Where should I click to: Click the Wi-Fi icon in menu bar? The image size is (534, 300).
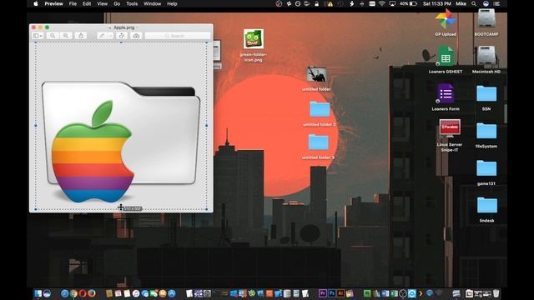pos(382,3)
